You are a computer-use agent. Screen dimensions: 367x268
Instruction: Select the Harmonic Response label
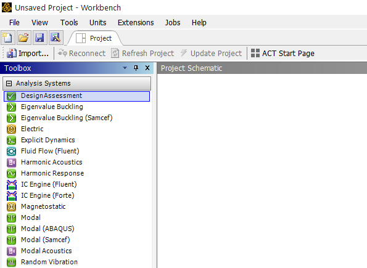[x=52, y=173]
